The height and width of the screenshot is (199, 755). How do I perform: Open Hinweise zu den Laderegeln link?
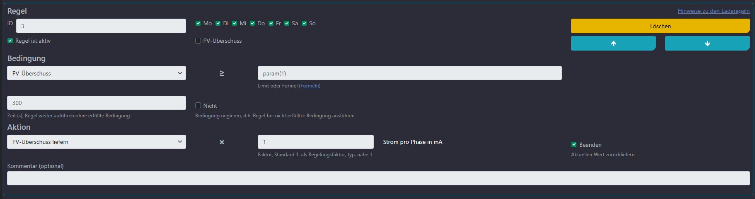[713, 11]
